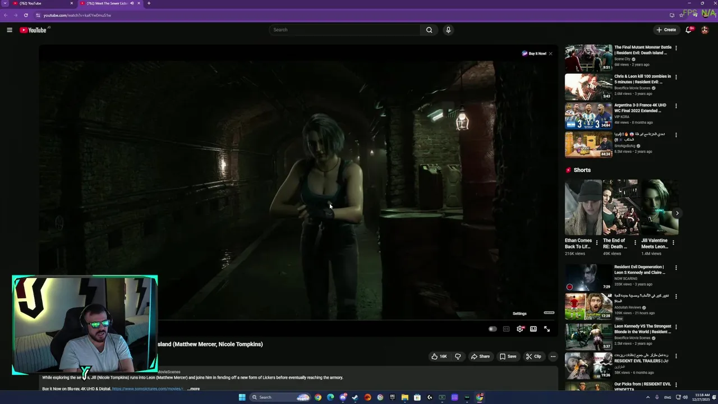
Task: Toggle closed captions in player
Action: pos(506,329)
